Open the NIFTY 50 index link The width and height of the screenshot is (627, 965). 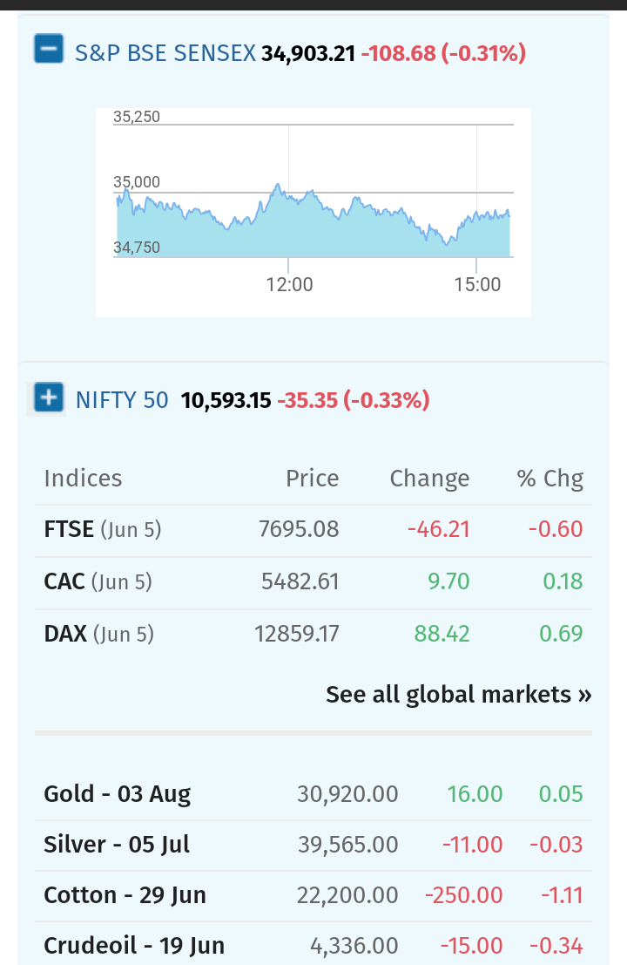122,400
